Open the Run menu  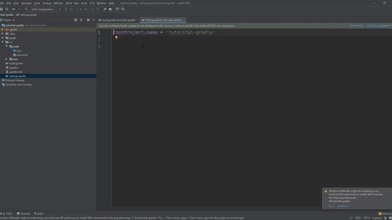[77, 3]
